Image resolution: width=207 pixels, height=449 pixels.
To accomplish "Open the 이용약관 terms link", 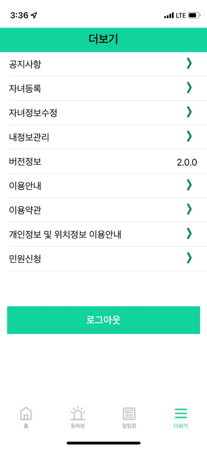I will click(x=103, y=210).
